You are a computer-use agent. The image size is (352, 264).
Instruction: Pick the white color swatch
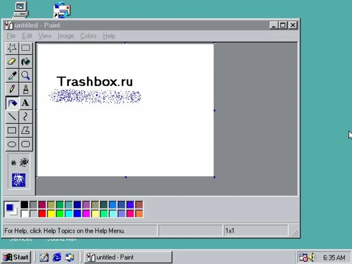[25, 213]
